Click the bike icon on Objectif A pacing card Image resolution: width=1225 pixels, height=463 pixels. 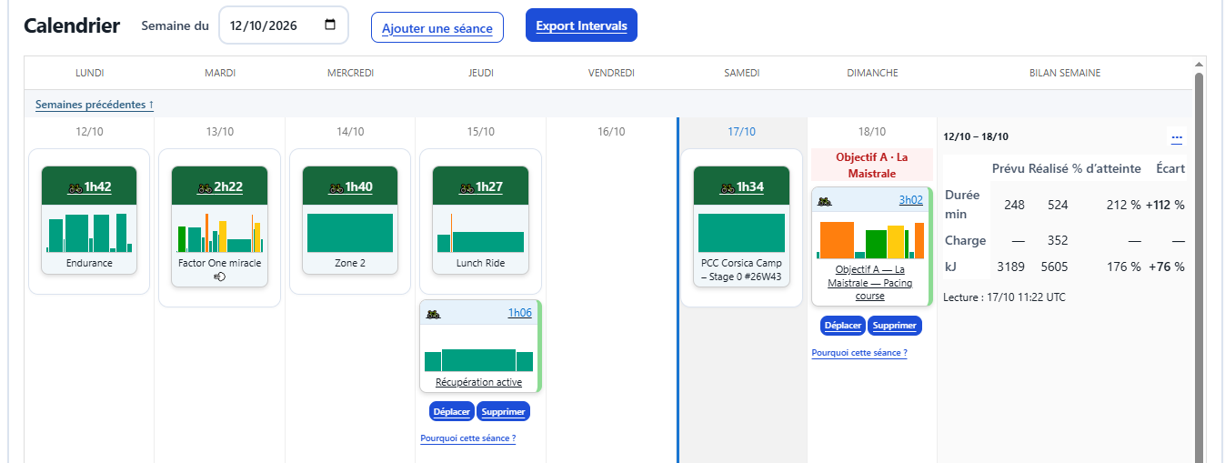825,200
